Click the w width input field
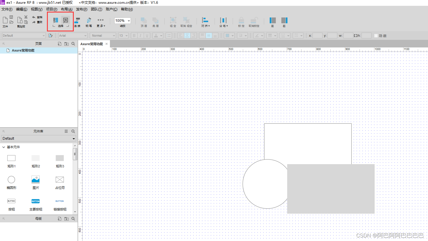 click(348, 36)
